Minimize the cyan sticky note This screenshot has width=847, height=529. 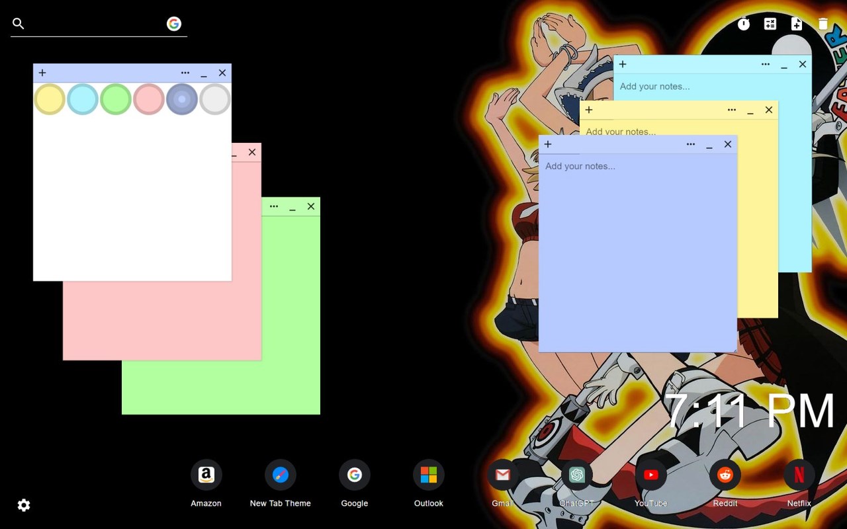point(784,65)
